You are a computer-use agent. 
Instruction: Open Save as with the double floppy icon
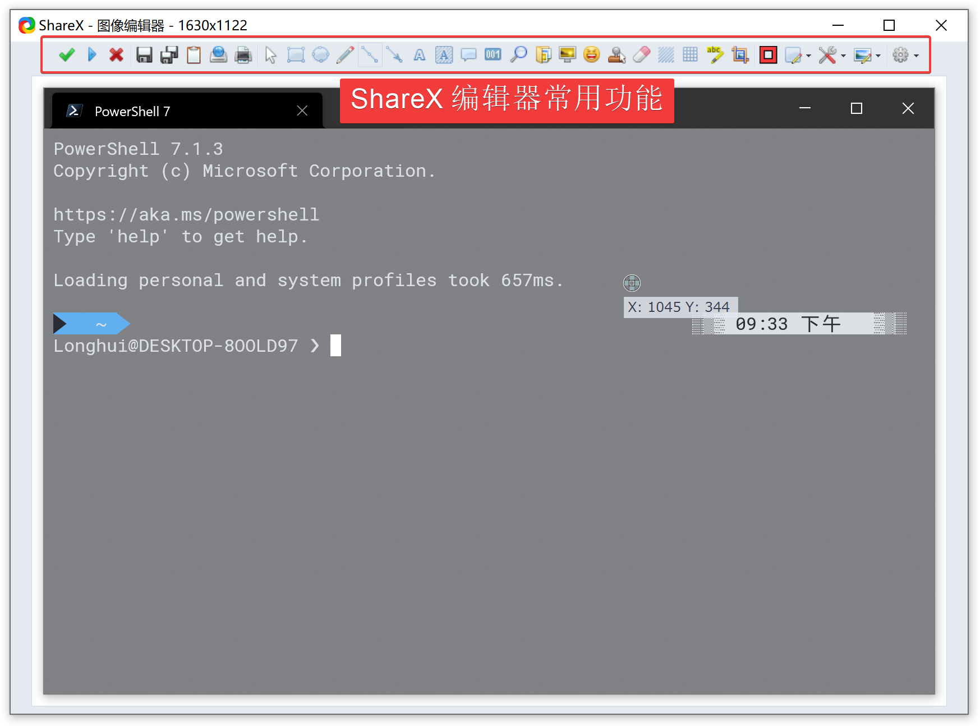click(x=169, y=55)
